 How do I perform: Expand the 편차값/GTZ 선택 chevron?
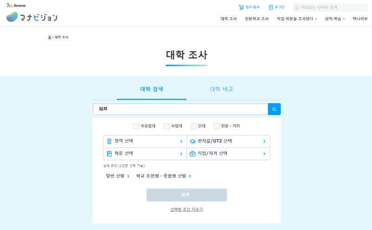point(264,142)
